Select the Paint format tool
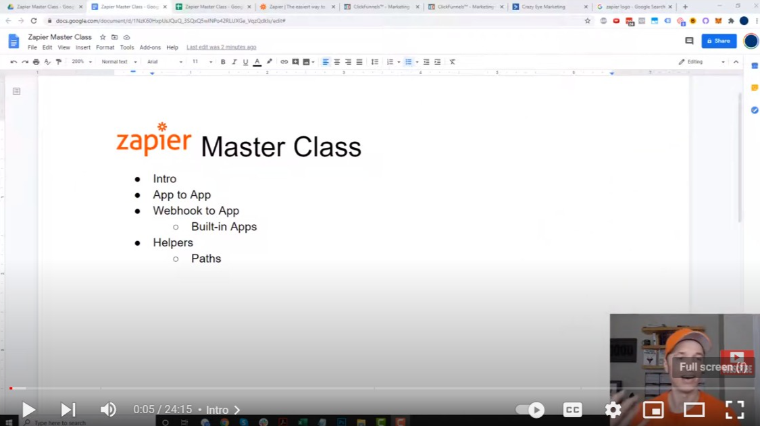This screenshot has width=760, height=426. (59, 61)
